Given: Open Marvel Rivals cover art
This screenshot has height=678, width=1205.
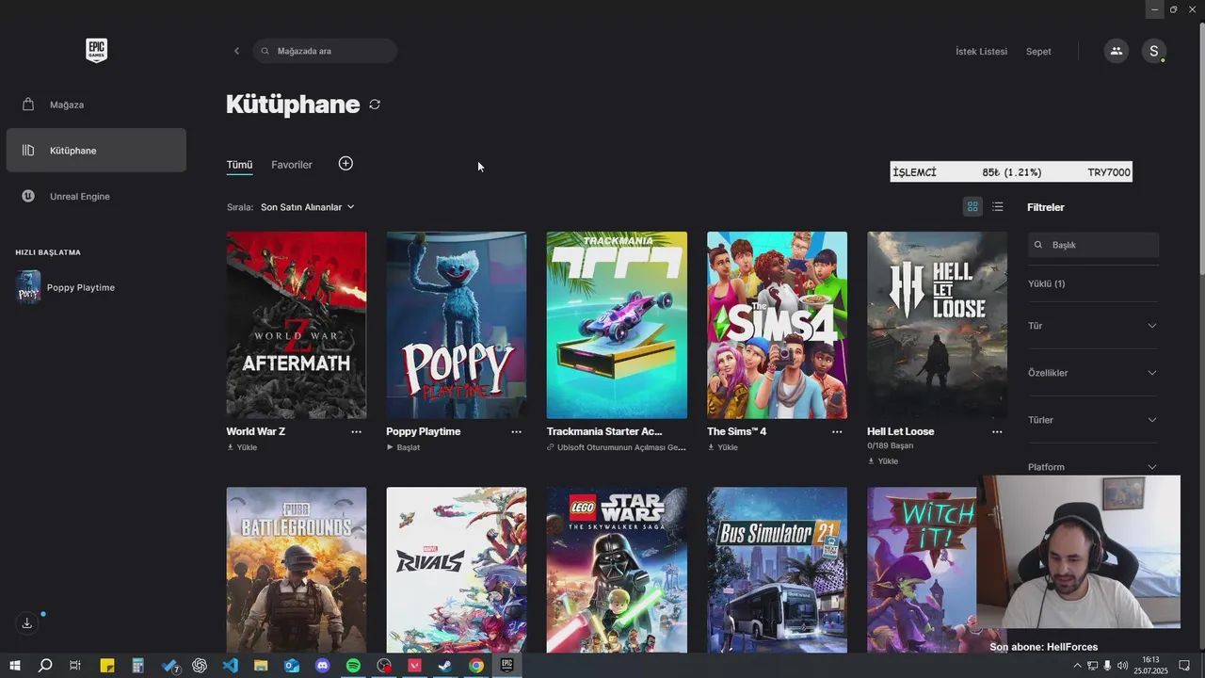Looking at the screenshot, I should [x=457, y=570].
